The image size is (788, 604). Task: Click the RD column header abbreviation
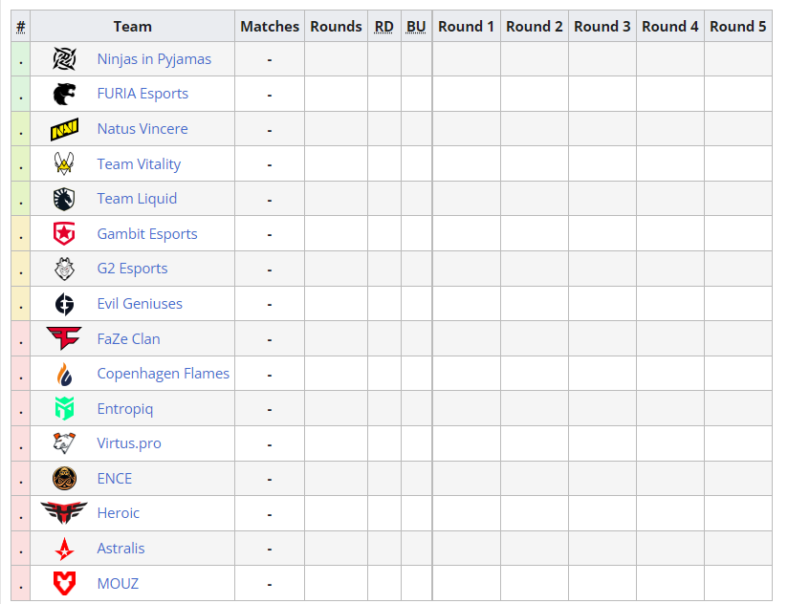click(x=384, y=26)
